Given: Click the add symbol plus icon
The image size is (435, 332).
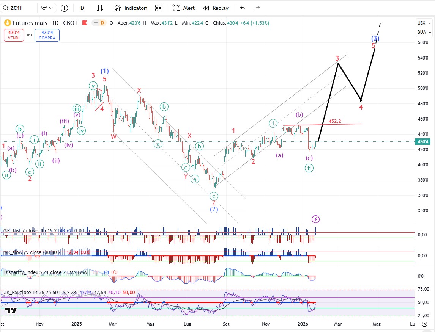Looking at the screenshot, I should (x=65, y=8).
